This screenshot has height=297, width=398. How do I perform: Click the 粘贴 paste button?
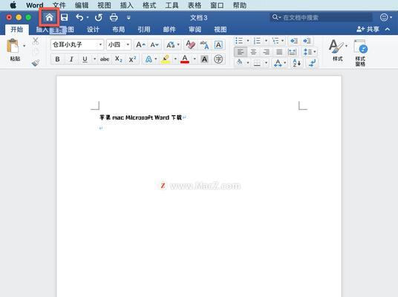(x=15, y=50)
